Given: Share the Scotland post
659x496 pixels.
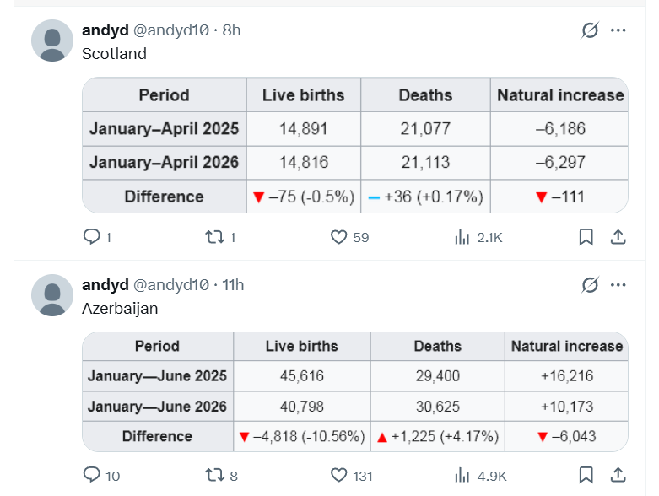Looking at the screenshot, I should point(618,237).
